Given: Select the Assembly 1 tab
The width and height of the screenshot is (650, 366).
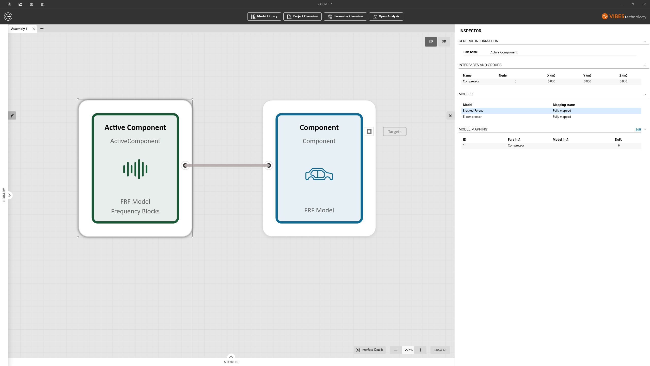Looking at the screenshot, I should pos(19,29).
